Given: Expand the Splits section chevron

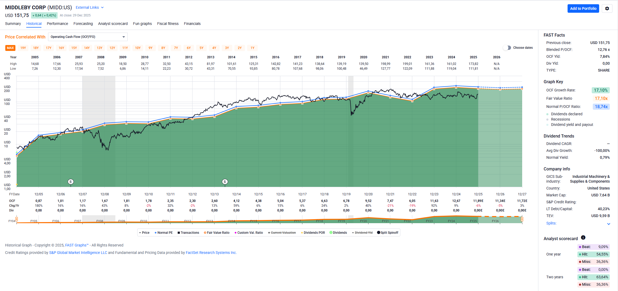Looking at the screenshot, I should 608,224.
